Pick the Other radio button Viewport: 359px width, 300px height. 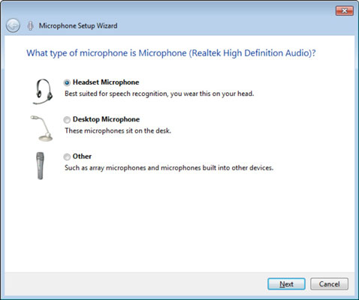(67, 157)
